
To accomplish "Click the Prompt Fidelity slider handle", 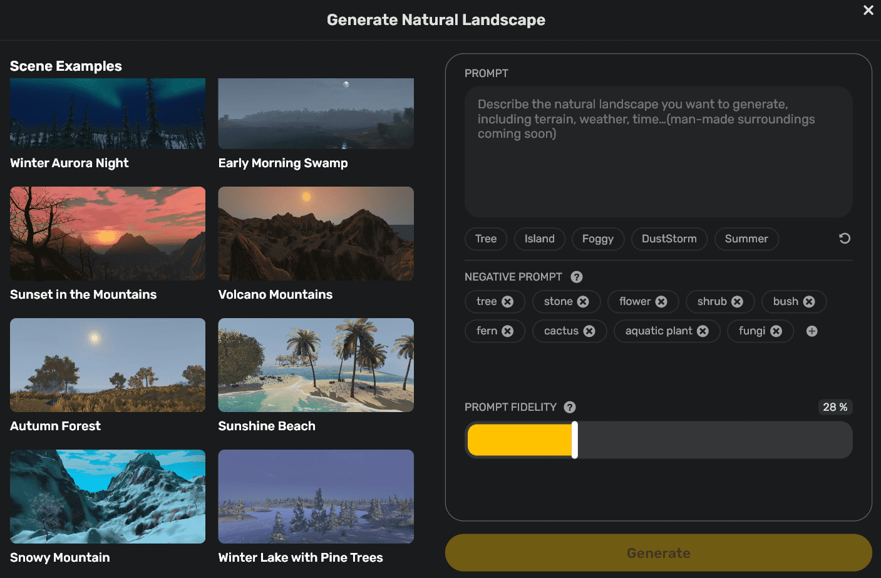I will [x=575, y=440].
